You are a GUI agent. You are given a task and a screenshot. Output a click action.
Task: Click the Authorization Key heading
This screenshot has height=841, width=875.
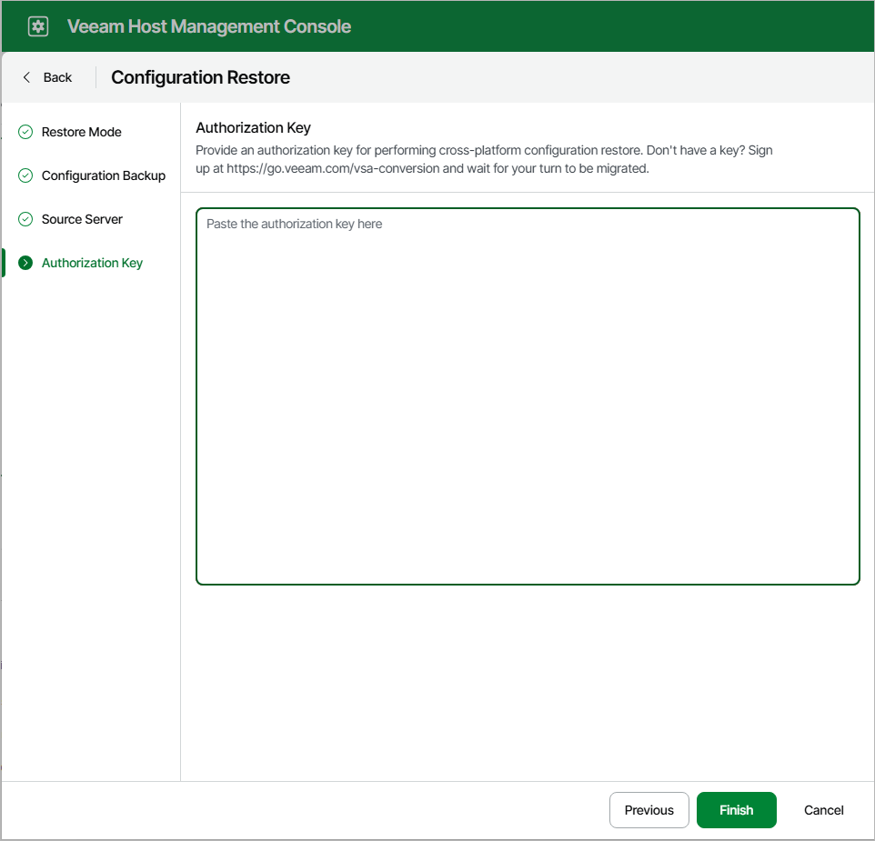253,127
